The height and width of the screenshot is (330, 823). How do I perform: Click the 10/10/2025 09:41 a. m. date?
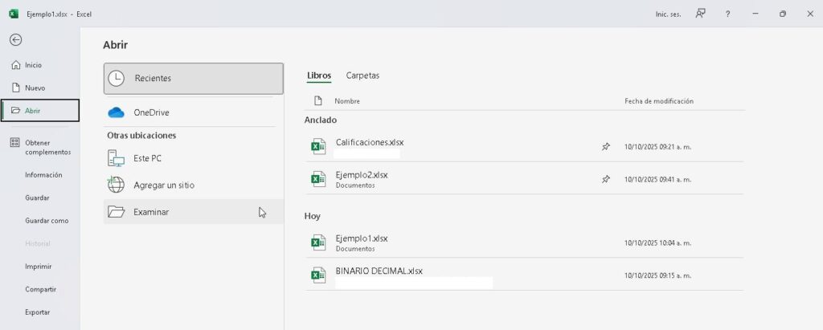point(657,179)
